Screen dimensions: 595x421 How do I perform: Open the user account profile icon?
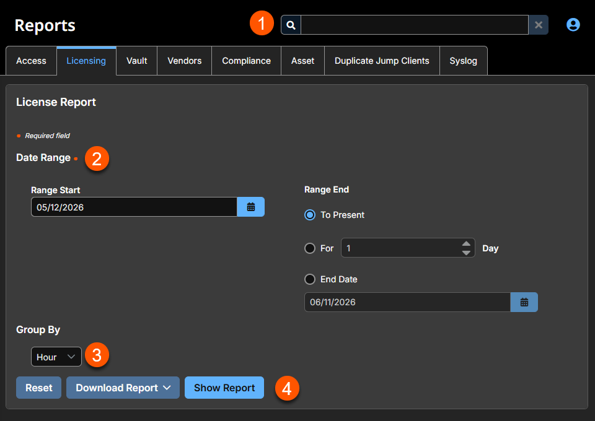pyautogui.click(x=573, y=25)
